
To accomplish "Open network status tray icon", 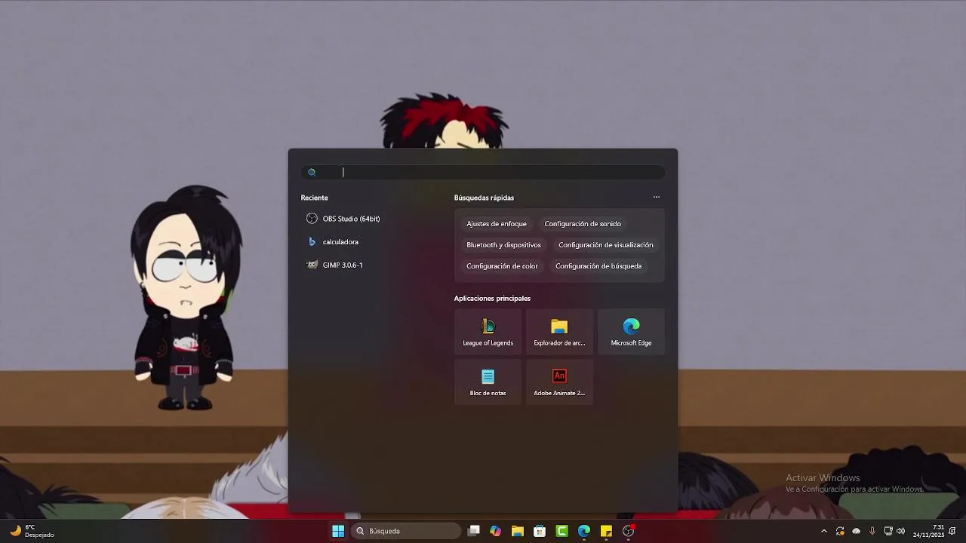I will 888,531.
